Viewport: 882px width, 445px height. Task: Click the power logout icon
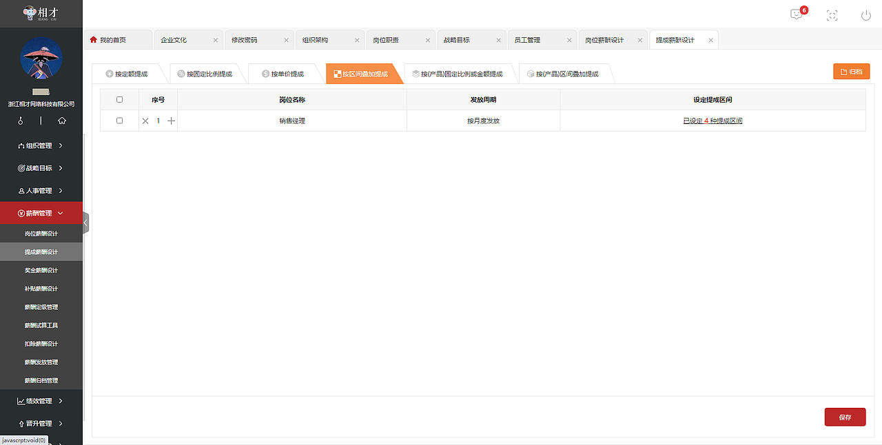pyautogui.click(x=866, y=15)
